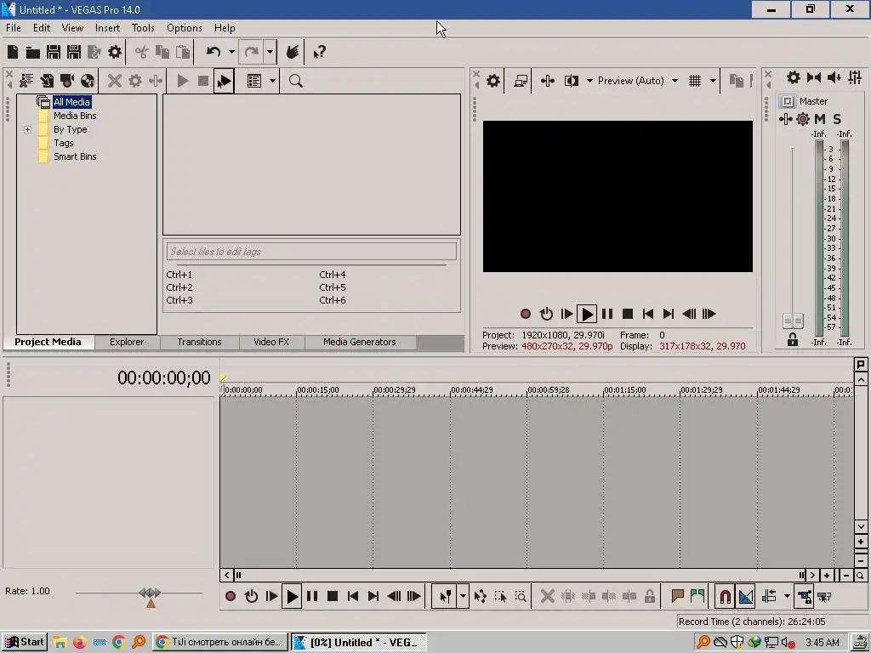The image size is (871, 653).
Task: Select the Smart Bins folder
Action: click(x=75, y=156)
